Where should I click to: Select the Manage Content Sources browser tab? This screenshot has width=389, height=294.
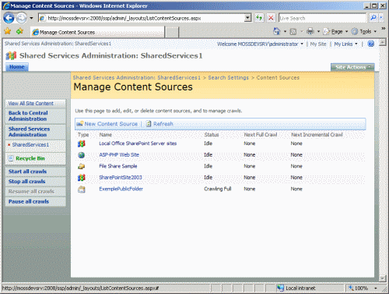point(97,32)
